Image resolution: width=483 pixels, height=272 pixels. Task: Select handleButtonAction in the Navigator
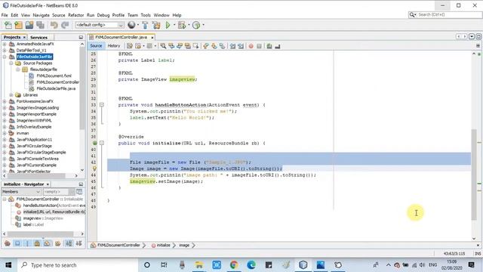click(54, 206)
